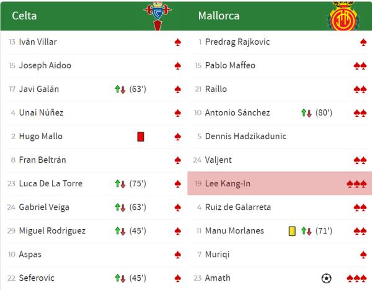
Task: Click Javi Galán's substitution arrows icon
Action: tap(120, 89)
